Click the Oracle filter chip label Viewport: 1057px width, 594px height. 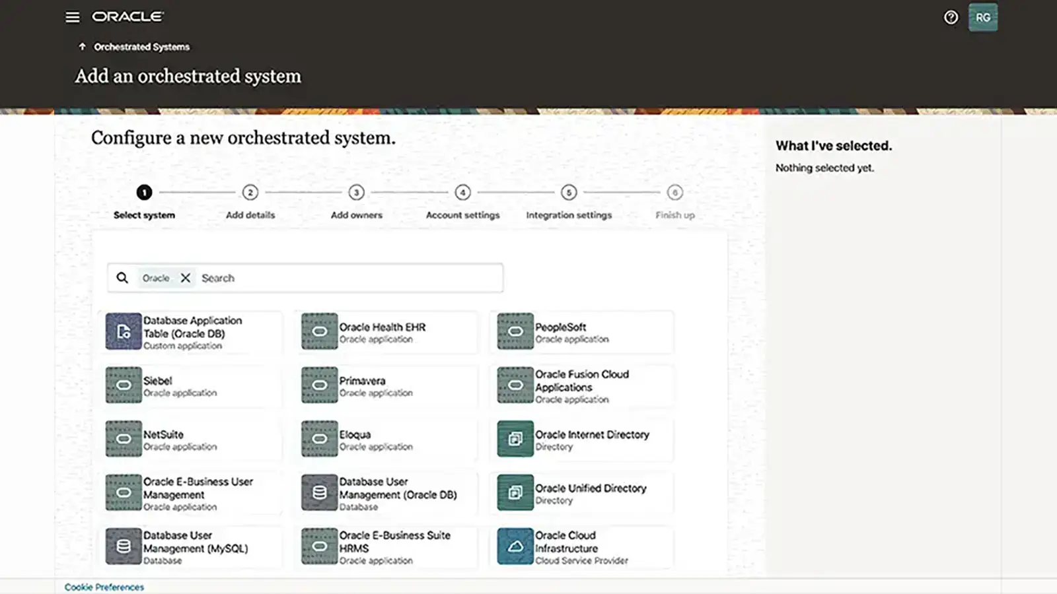click(x=156, y=278)
